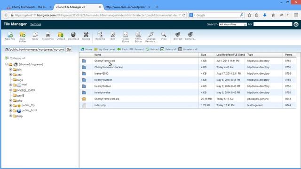The width and height of the screenshot is (301, 169).
Task: Open the browser downloads arrow
Action: click(x=265, y=15)
